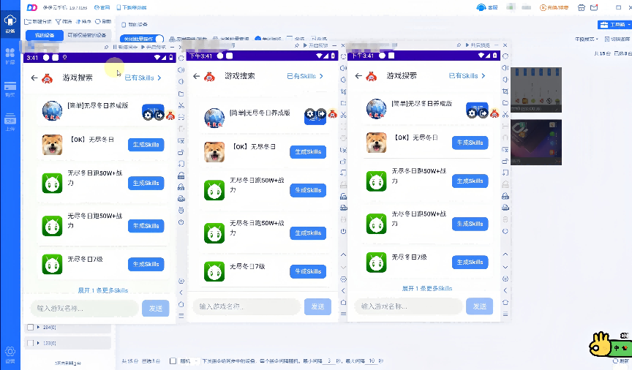The width and height of the screenshot is (632, 370).
Task: Click home icon on left phone toolbar
Action: (x=181, y=304)
